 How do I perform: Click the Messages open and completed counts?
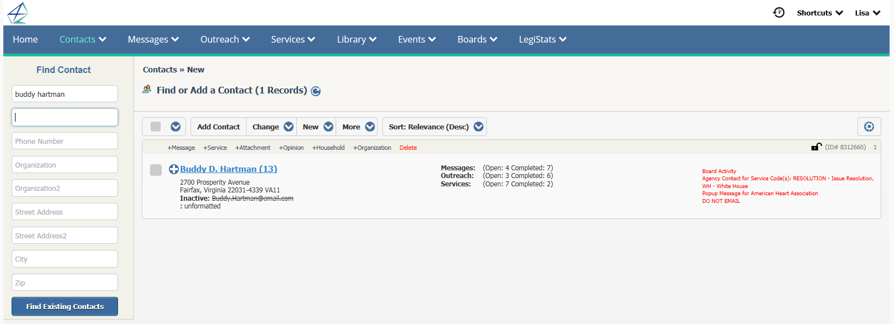click(x=518, y=168)
